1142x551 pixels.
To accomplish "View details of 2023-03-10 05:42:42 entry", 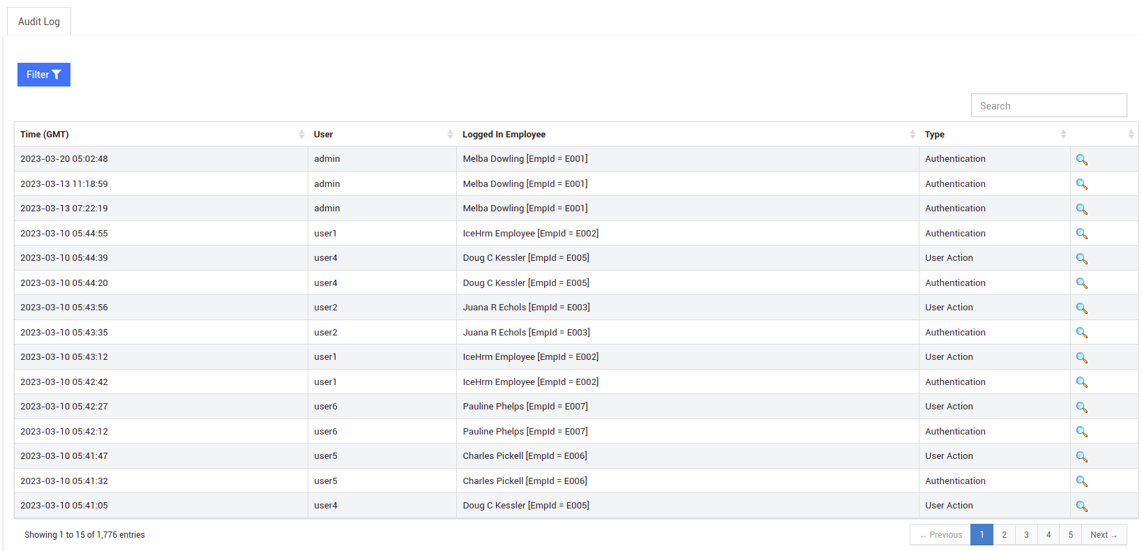I will [x=1081, y=382].
